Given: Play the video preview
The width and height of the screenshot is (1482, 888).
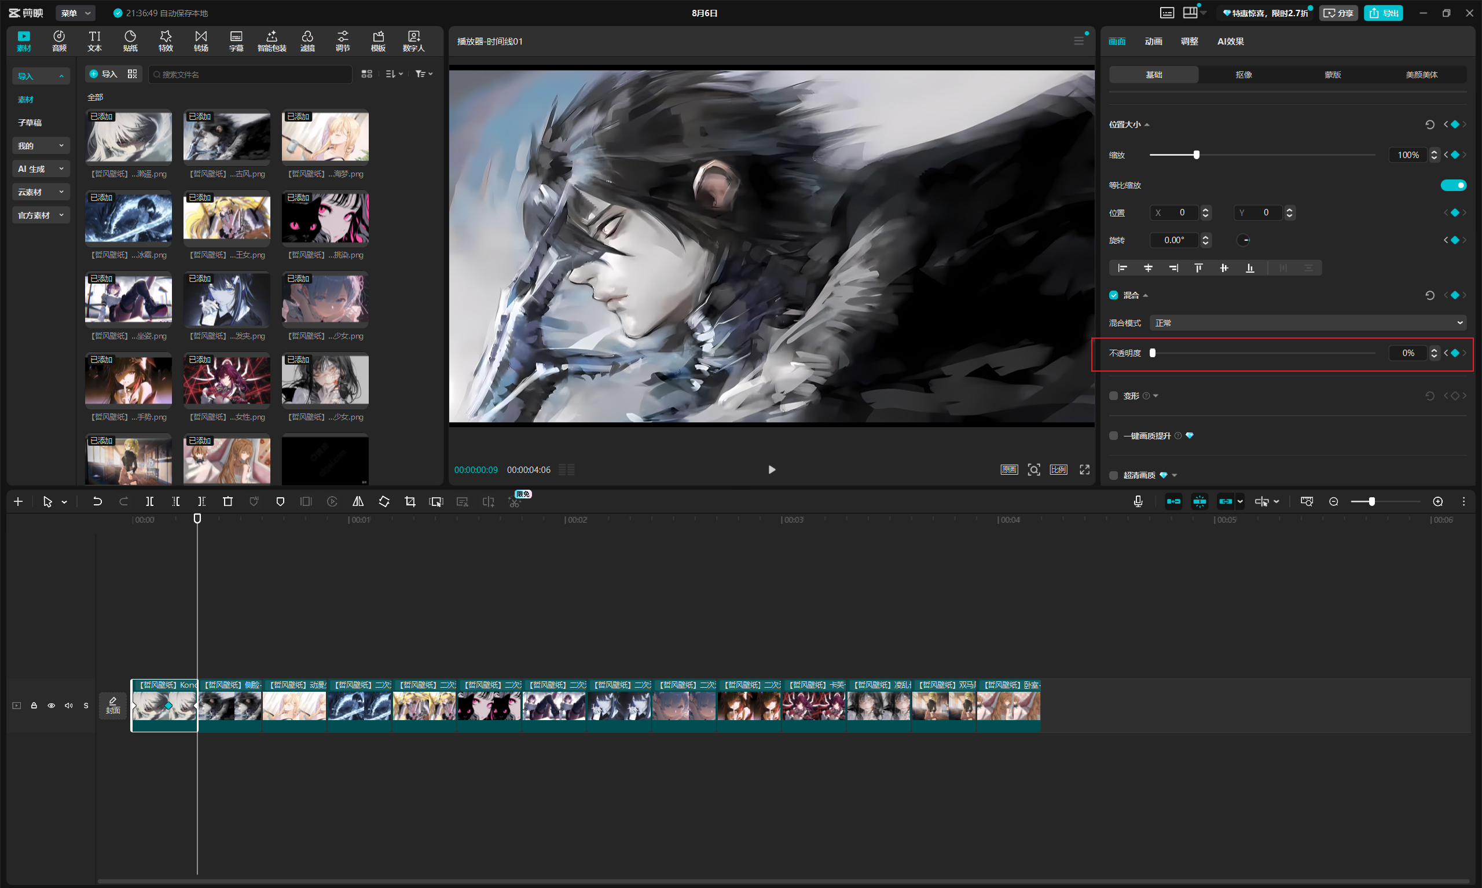Looking at the screenshot, I should (771, 469).
